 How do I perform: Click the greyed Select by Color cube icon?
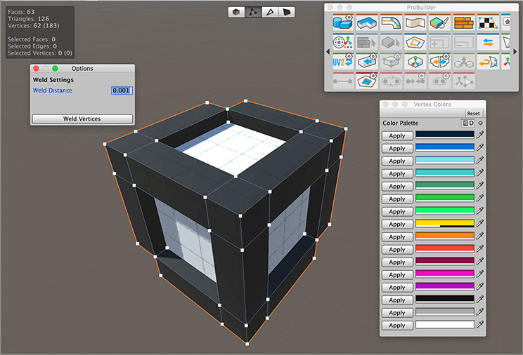coord(392,42)
